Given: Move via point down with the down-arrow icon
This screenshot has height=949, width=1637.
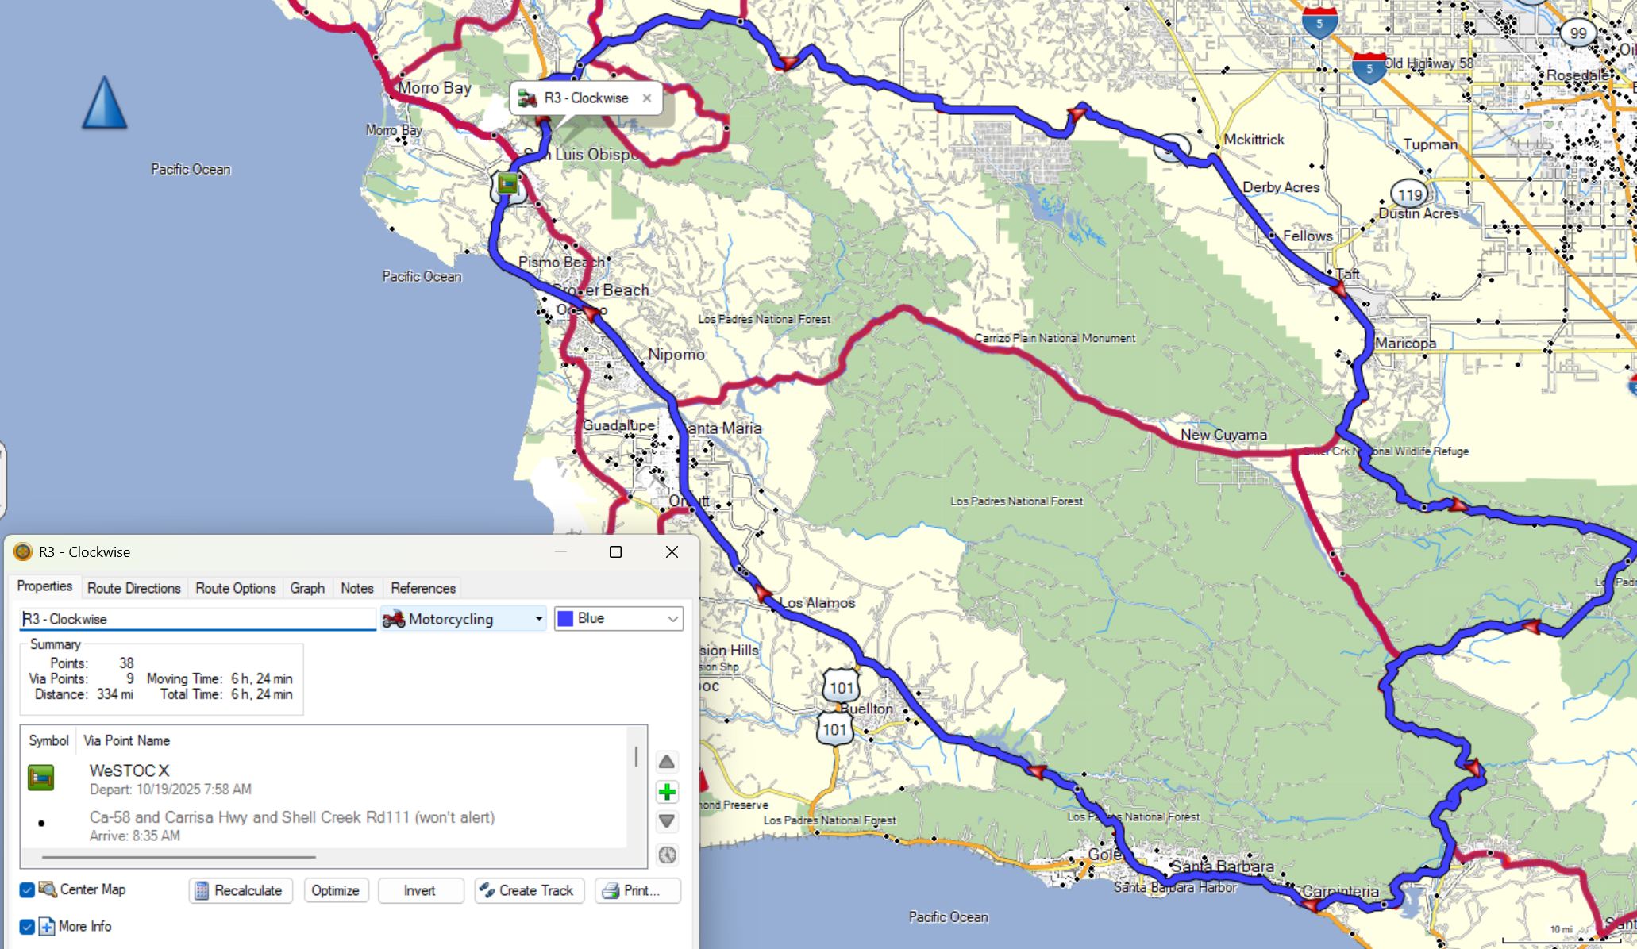Looking at the screenshot, I should pyautogui.click(x=667, y=821).
